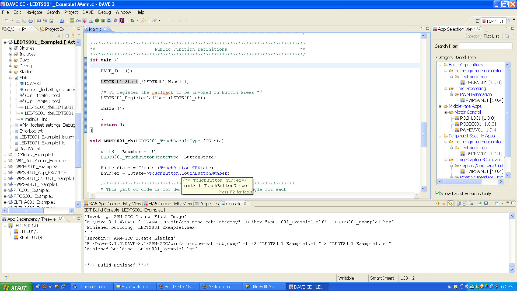This screenshot has height=291, width=517.
Task: Click the flashlight search toolbar icon
Action: pyautogui.click(x=155, y=20)
